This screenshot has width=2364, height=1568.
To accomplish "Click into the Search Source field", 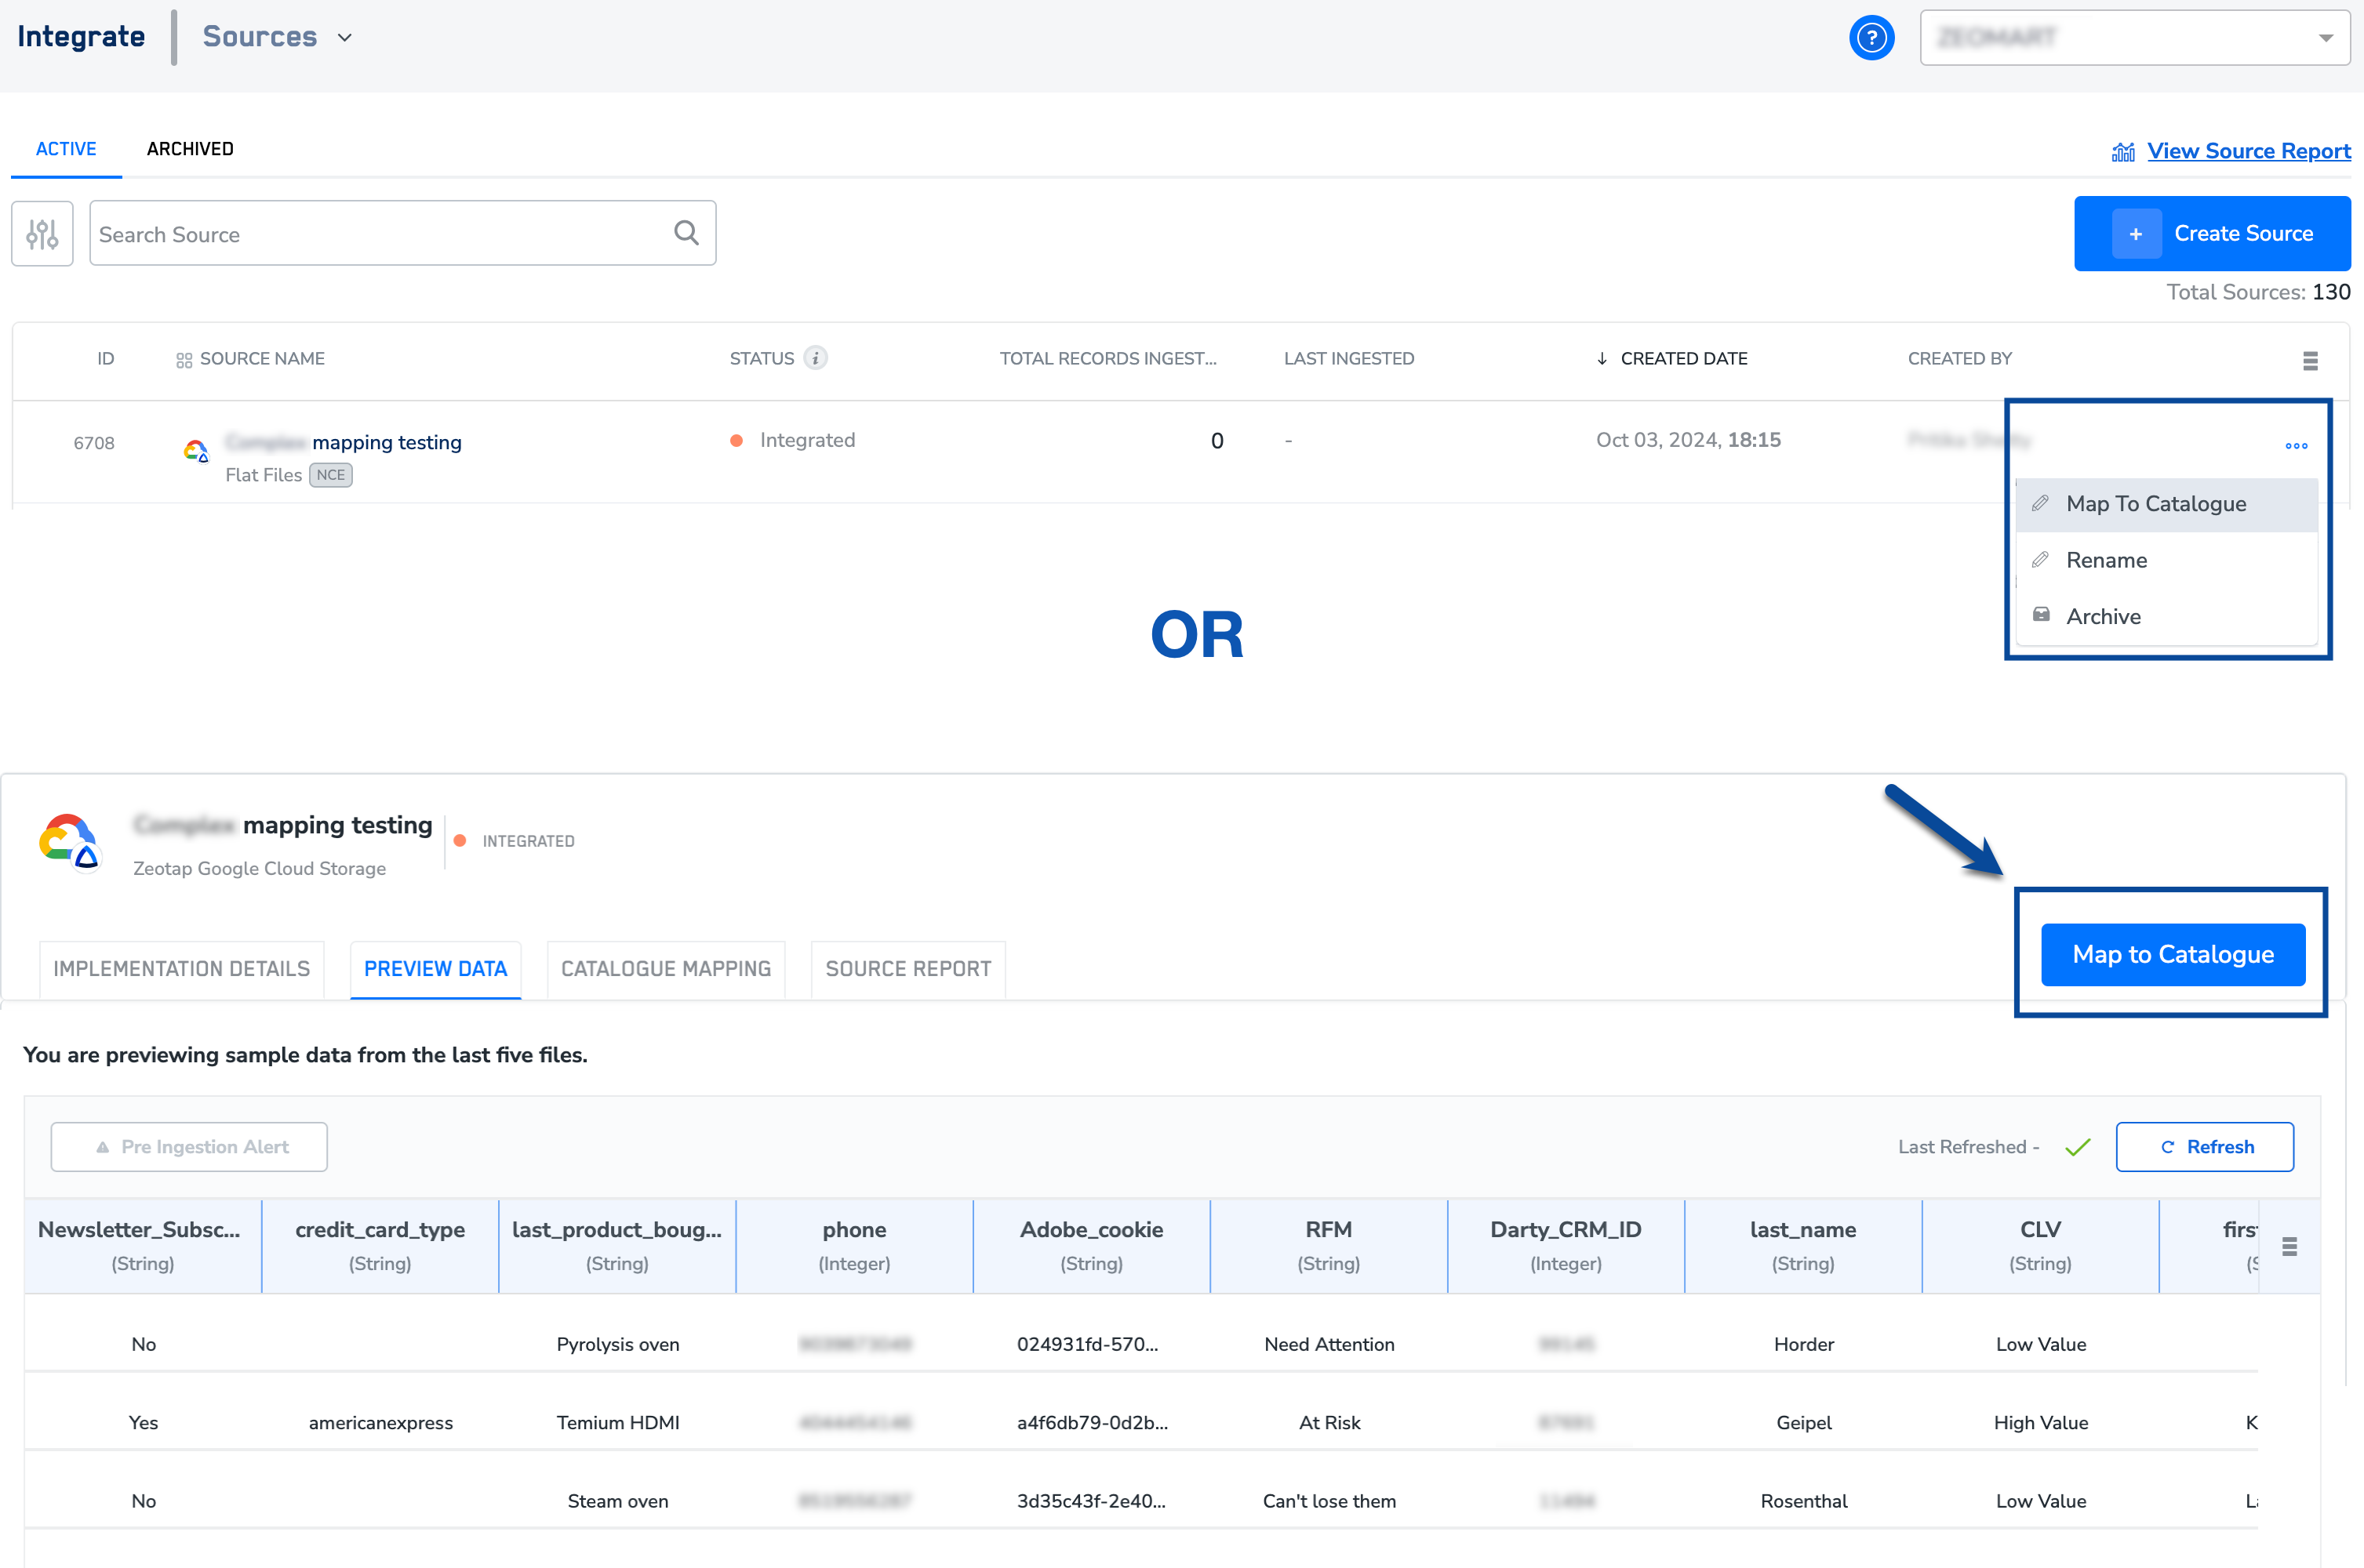I will [380, 234].
